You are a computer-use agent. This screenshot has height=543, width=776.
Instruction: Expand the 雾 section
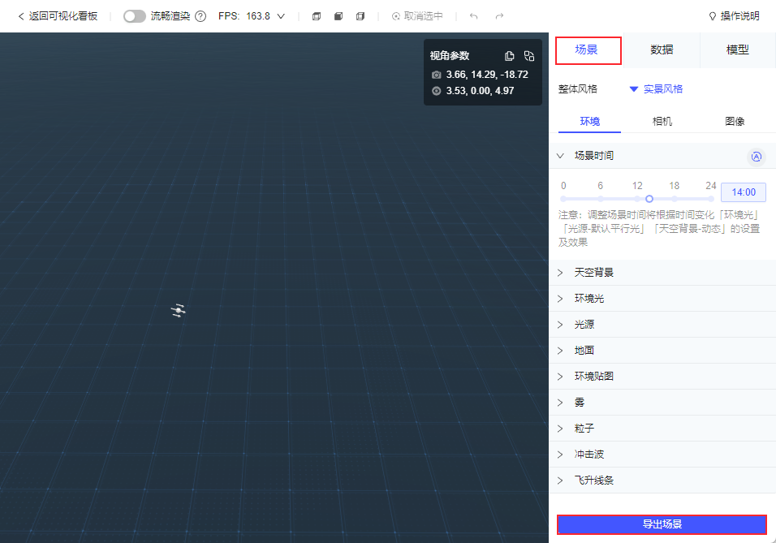662,403
